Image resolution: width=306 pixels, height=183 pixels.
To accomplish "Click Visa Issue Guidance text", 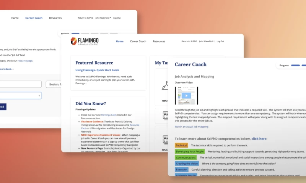I will coord(92,122).
